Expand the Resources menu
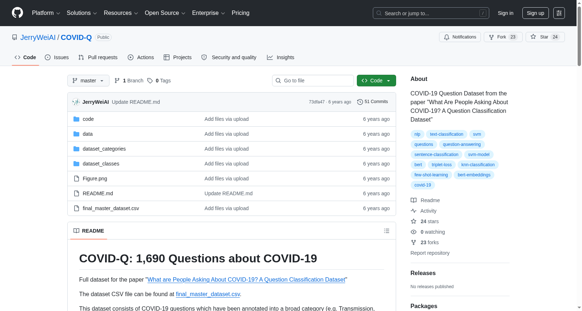The image size is (582, 311). [121, 13]
